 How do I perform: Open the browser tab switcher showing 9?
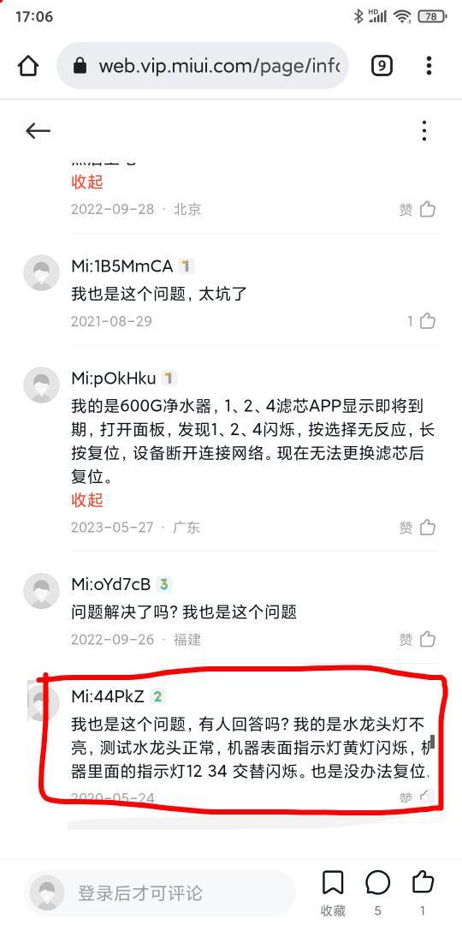(382, 65)
